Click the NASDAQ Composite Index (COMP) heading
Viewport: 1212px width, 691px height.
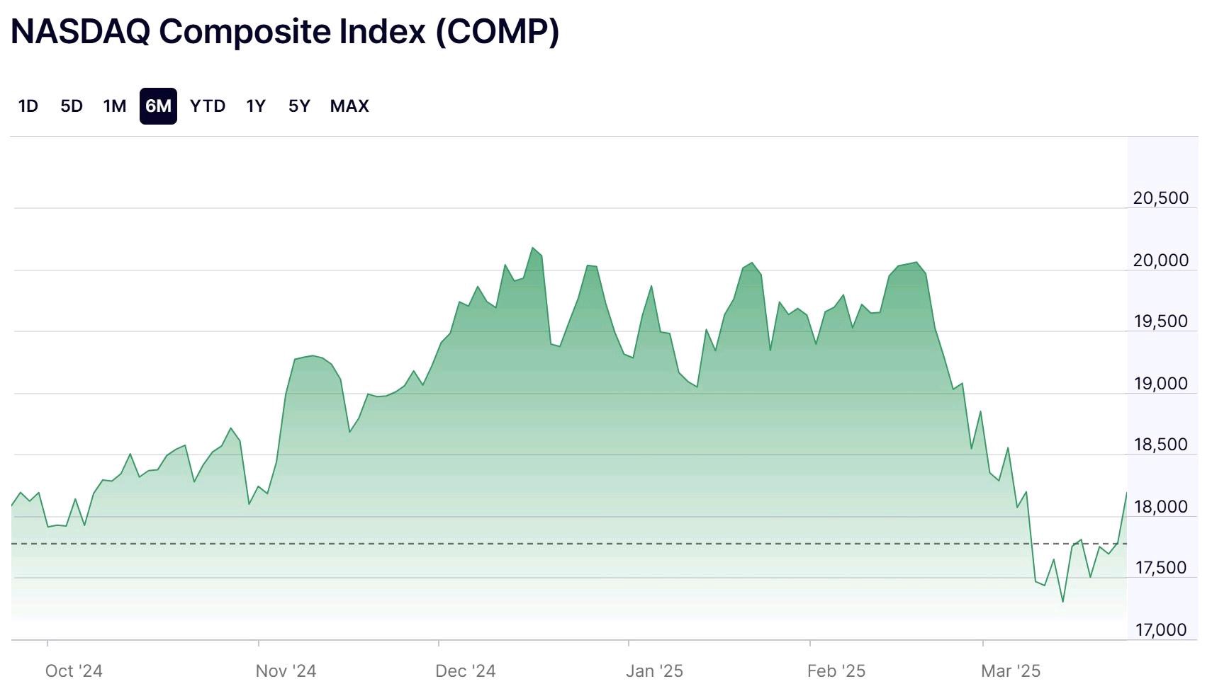point(285,31)
